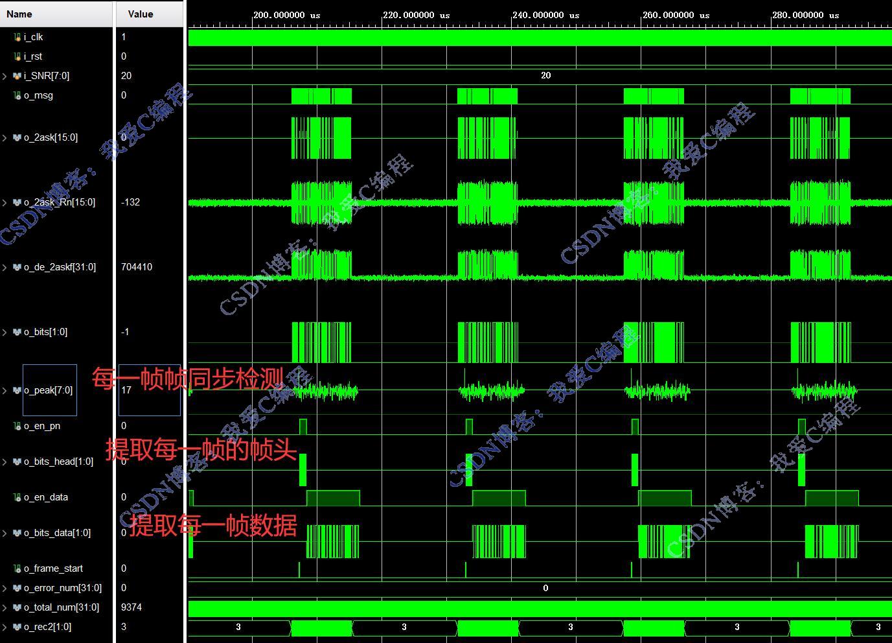The image size is (892, 643).
Task: Expand the o_bits_head[1:0] bus signal
Action: click(5, 462)
